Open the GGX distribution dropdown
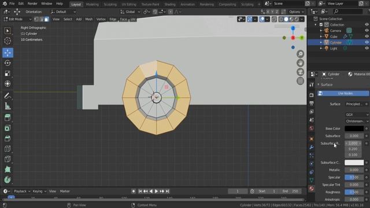This screenshot has width=370, height=208. 357,114
